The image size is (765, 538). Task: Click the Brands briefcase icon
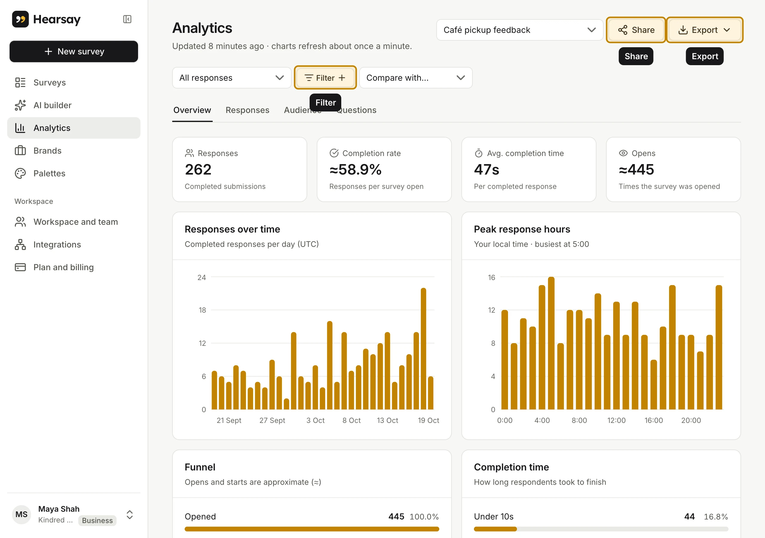(20, 151)
